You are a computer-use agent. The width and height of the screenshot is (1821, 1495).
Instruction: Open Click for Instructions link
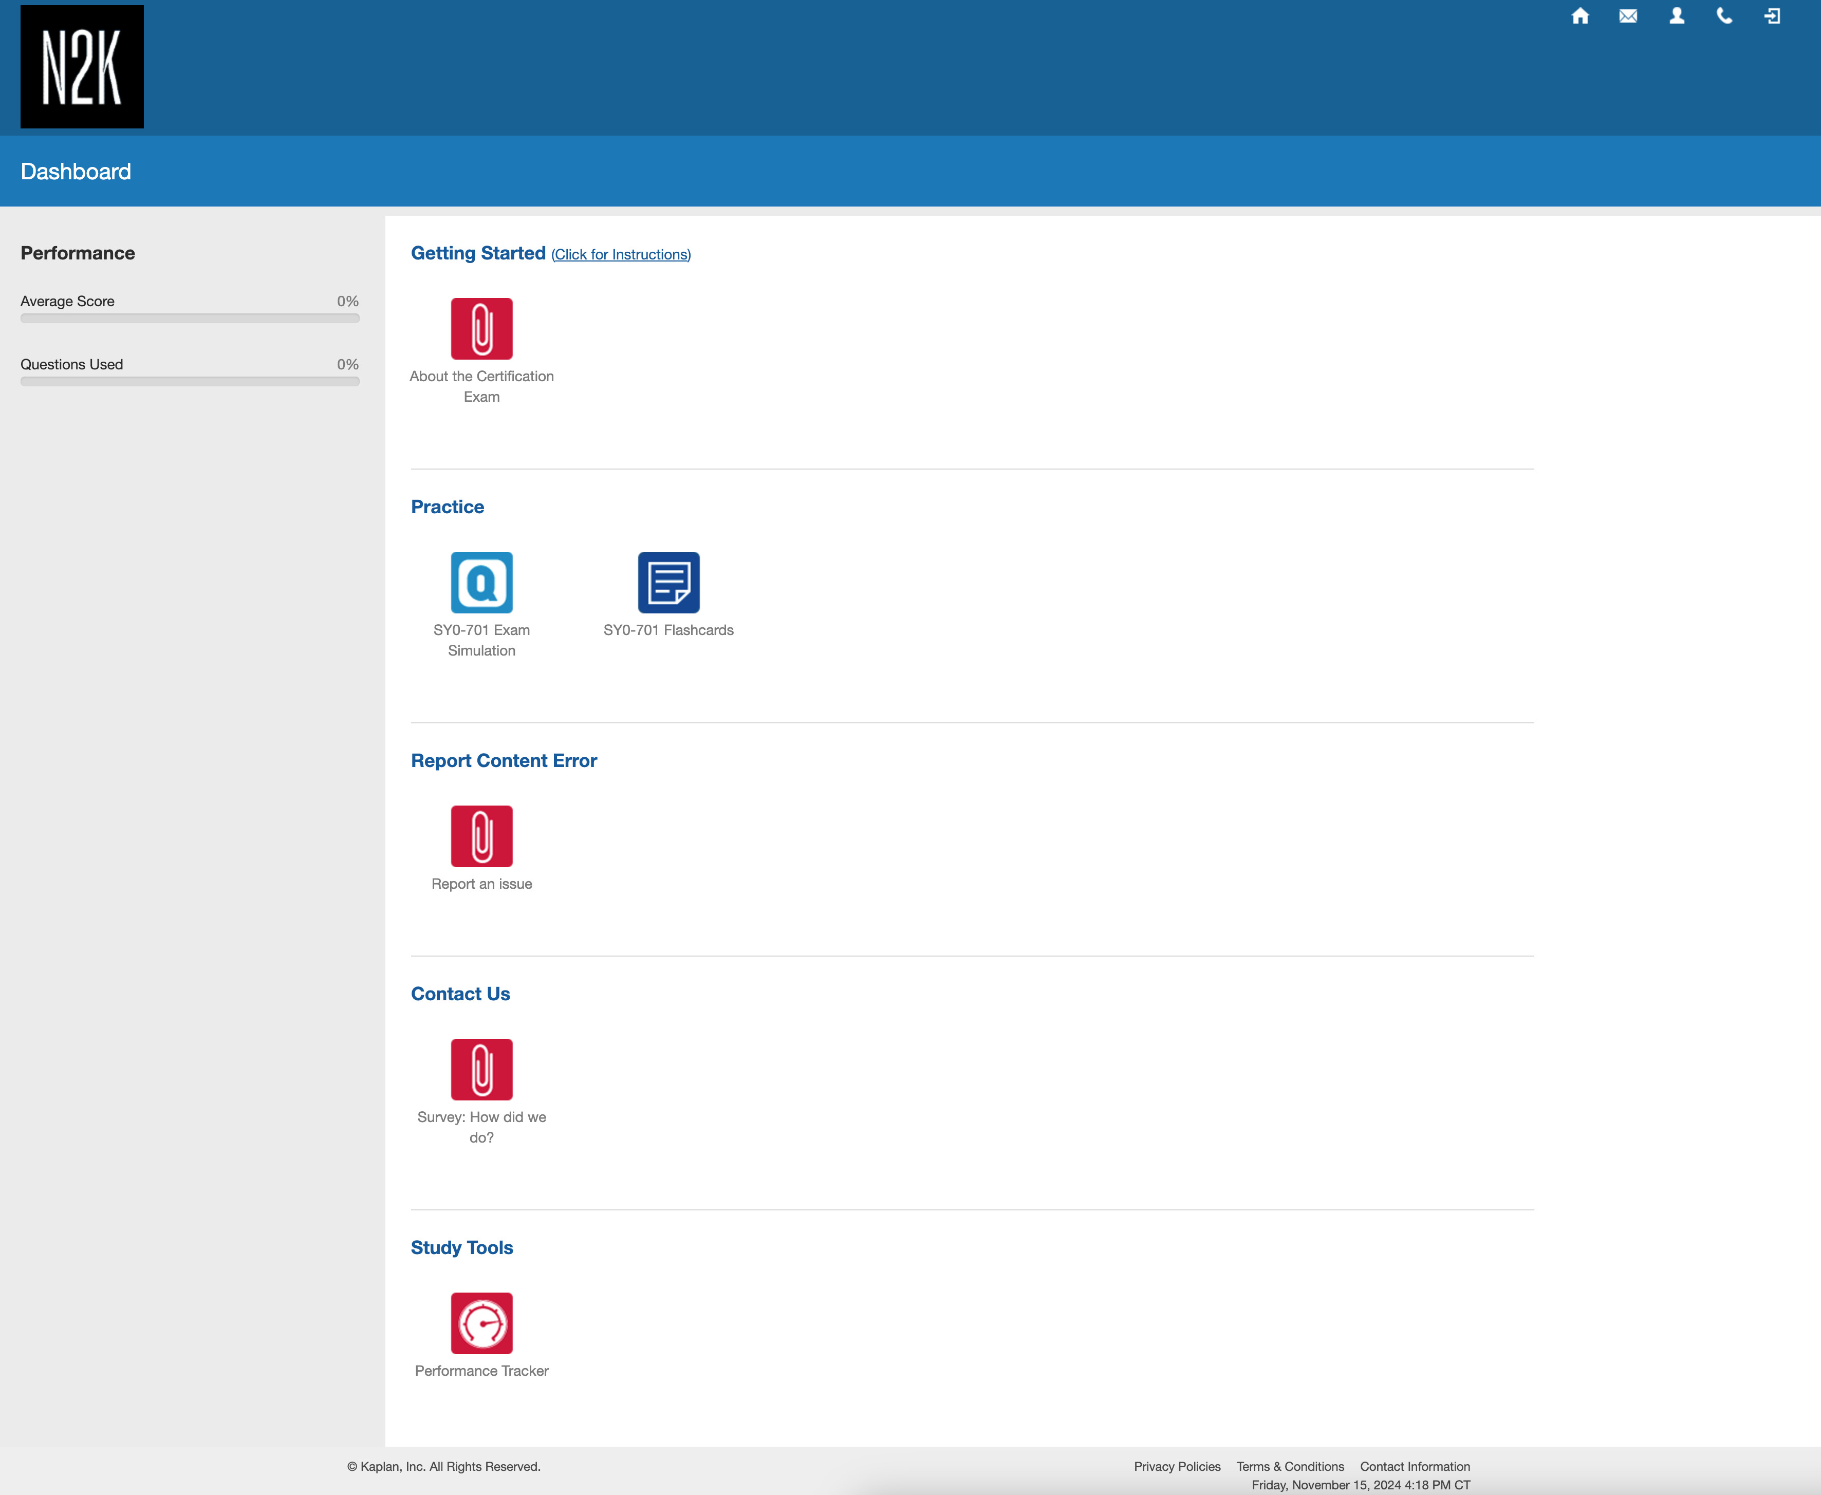pyautogui.click(x=621, y=255)
